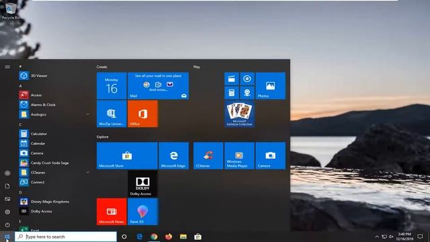
Task: Click the Windows Start button
Action: [7, 237]
